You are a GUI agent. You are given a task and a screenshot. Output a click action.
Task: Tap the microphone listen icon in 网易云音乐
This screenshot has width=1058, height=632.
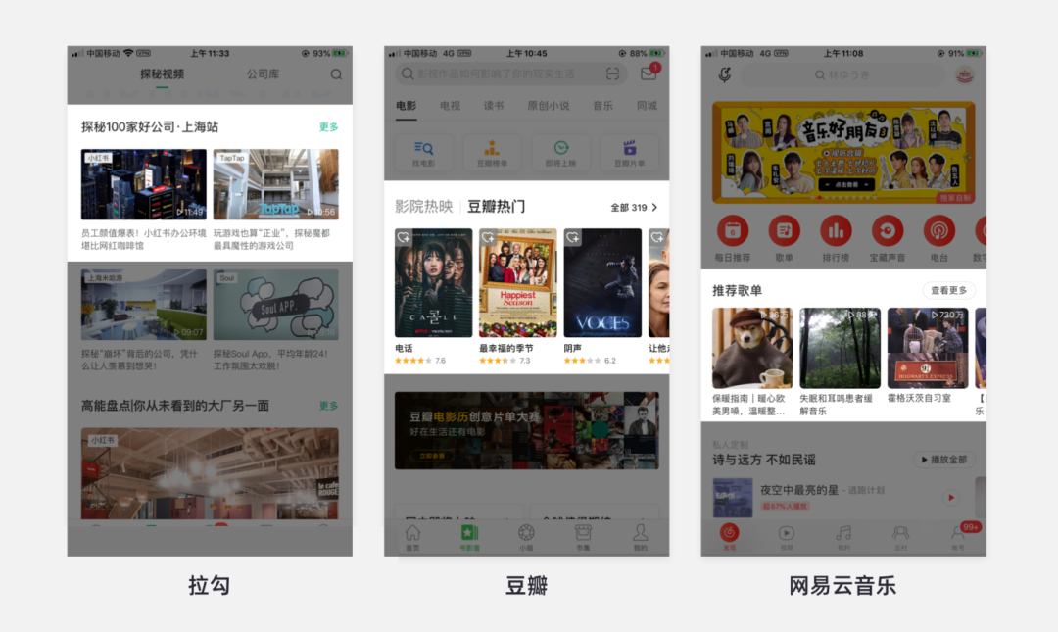point(725,74)
